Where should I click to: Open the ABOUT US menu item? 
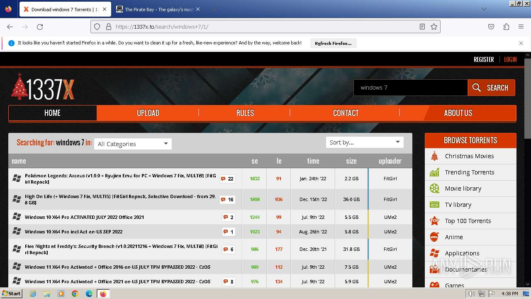click(458, 113)
